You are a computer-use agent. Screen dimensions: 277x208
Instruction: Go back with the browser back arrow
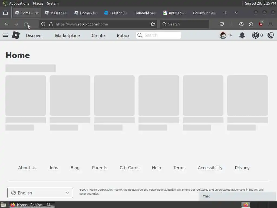point(6,24)
